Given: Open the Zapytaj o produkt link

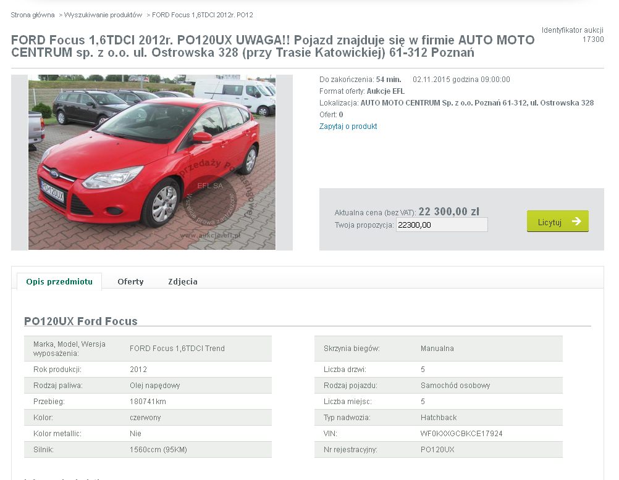Looking at the screenshot, I should tap(348, 126).
